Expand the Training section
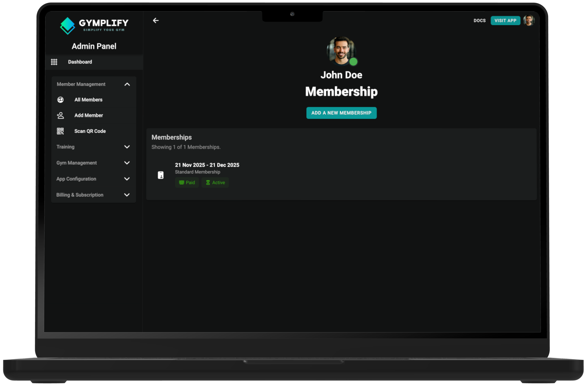 point(128,147)
